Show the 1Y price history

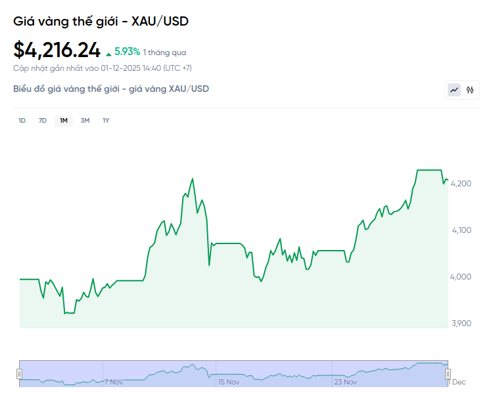pos(106,121)
